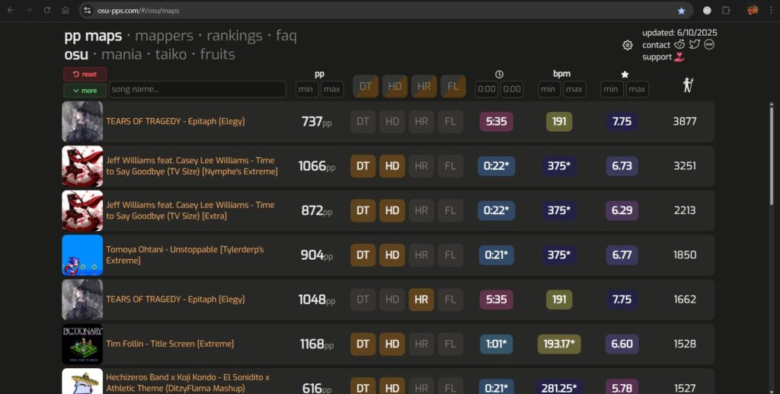Viewport: 780px width, 394px height.
Task: Open the faq tab
Action: click(x=286, y=36)
